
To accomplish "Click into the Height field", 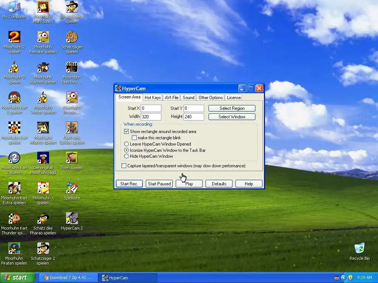I will (194, 117).
